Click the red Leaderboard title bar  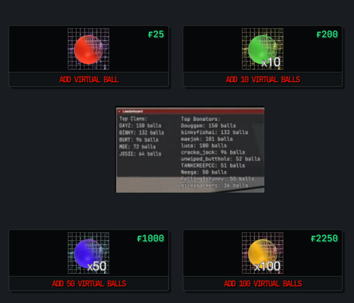[190, 111]
